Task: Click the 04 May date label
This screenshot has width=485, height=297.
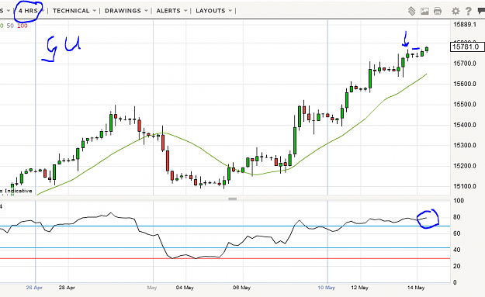Action: [185, 288]
